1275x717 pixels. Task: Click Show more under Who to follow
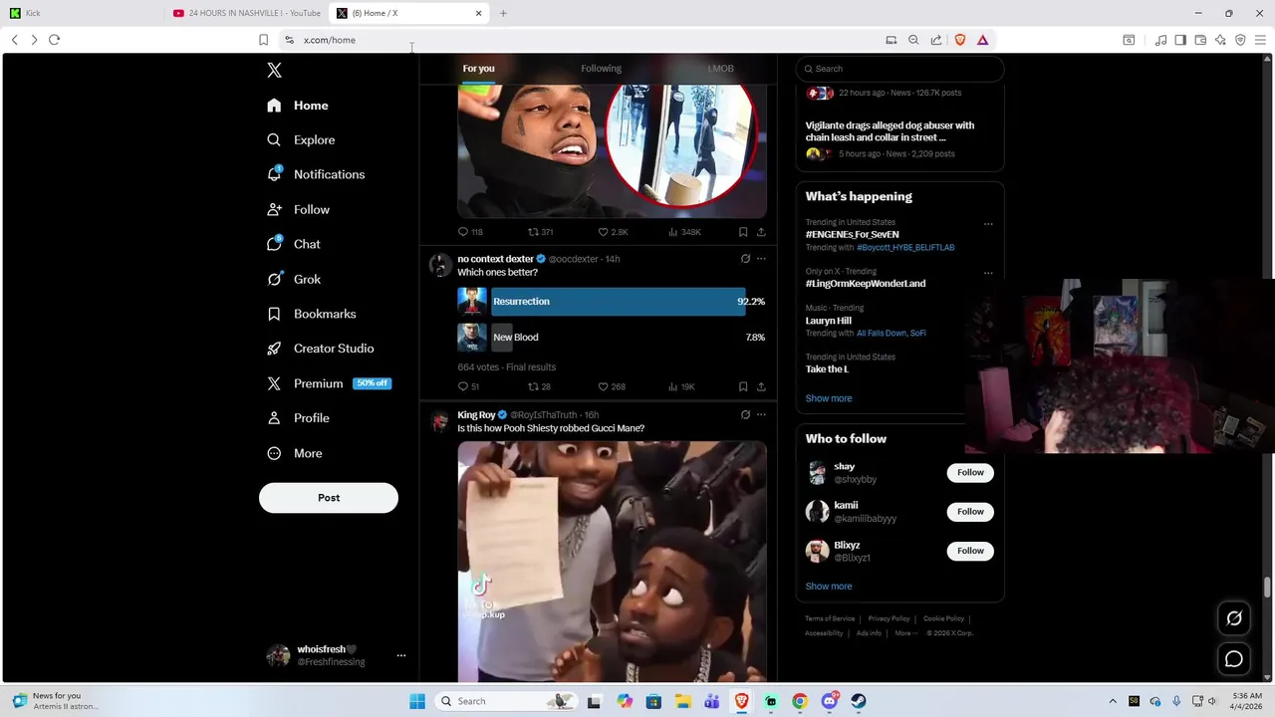(x=829, y=587)
